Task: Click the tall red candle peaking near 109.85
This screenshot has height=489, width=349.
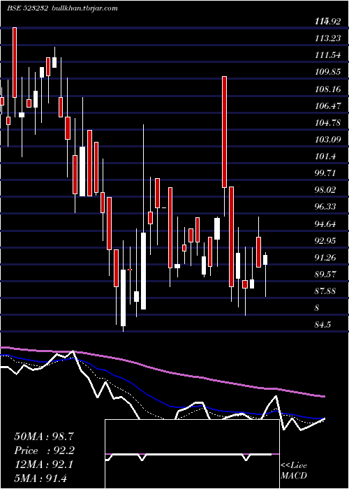Action: (x=224, y=132)
